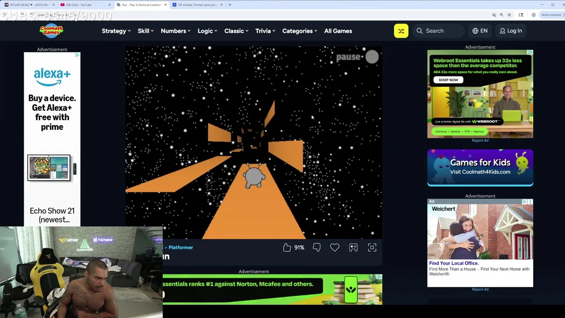Bookmark this page with star icon
This screenshot has width=565, height=318.
(x=509, y=15)
